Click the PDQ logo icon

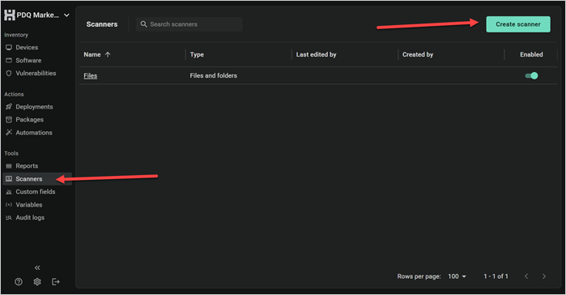click(10, 15)
